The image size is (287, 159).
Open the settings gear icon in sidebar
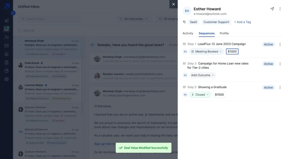tap(6, 79)
